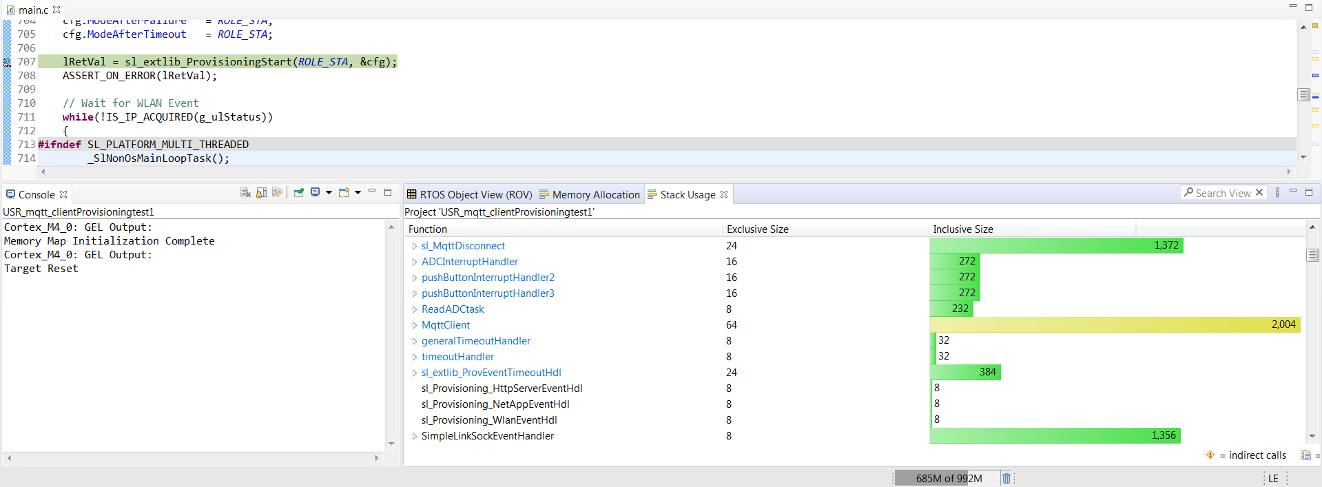Screen dimensions: 1322x487
Task: Expand pushButtonInterruptHandler3 row
Action: click(414, 293)
